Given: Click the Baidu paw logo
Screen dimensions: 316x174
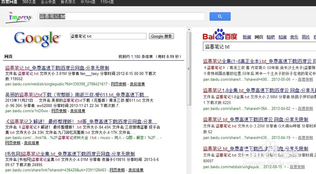Looking at the screenshot, I should tap(220, 34).
